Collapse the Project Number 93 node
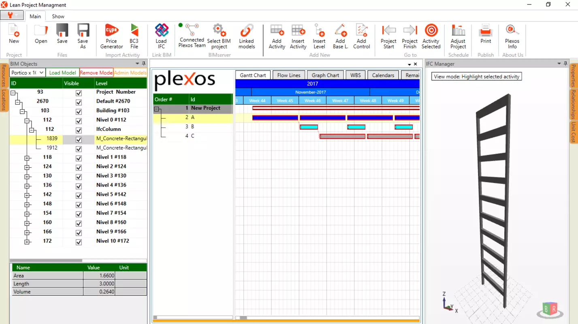Screen dimensions: 578x324 click(13, 93)
